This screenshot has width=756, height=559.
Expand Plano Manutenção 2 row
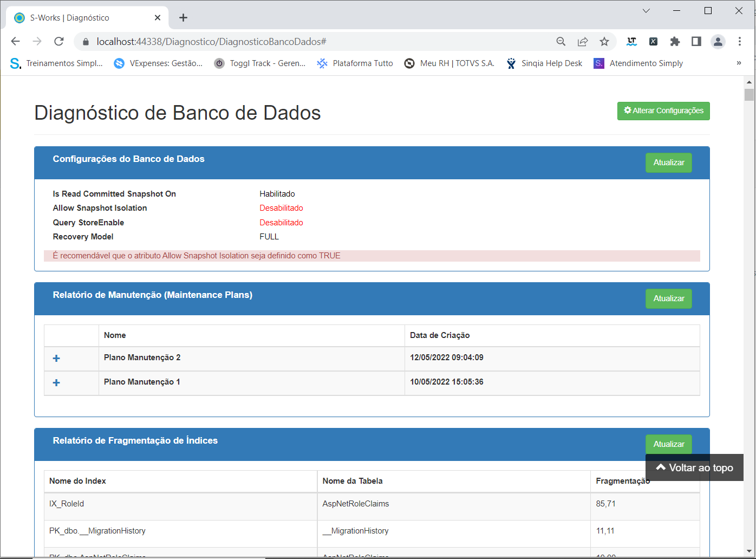56,359
